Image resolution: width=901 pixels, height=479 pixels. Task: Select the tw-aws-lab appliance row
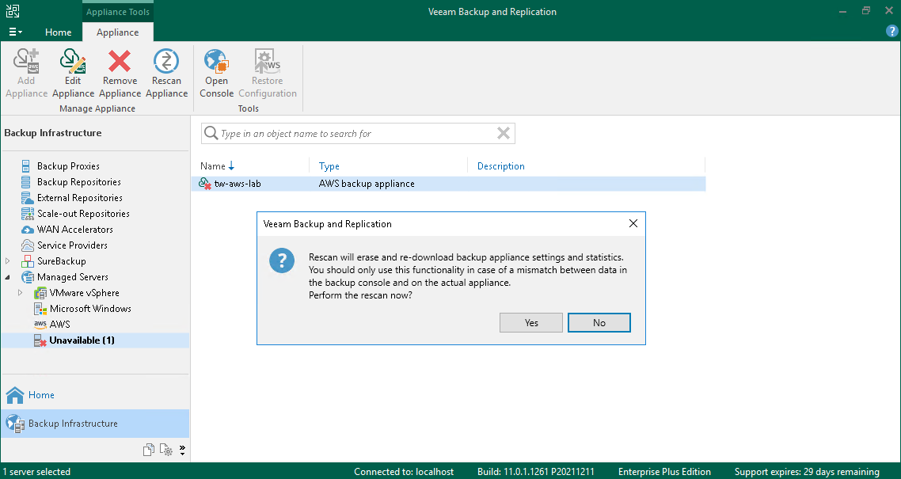(448, 184)
